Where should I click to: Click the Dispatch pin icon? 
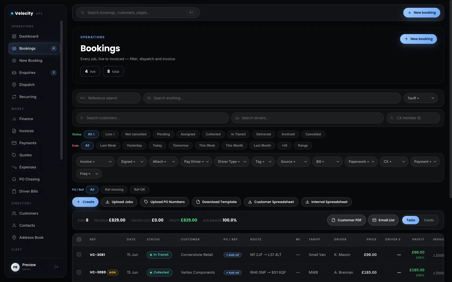(14, 85)
